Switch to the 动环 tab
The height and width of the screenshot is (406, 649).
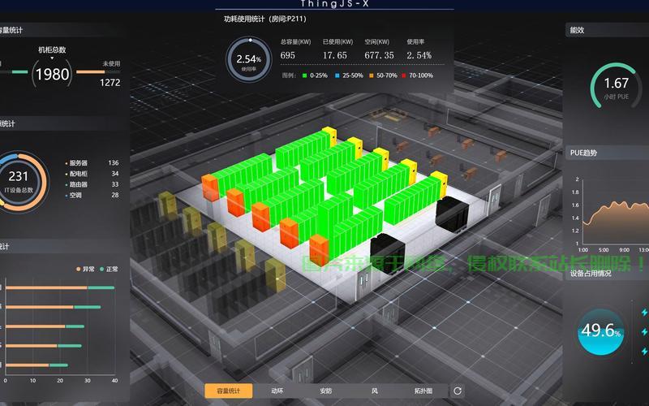click(277, 391)
